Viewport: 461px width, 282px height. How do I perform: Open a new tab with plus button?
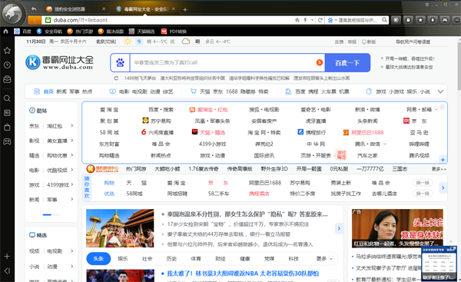pos(185,10)
